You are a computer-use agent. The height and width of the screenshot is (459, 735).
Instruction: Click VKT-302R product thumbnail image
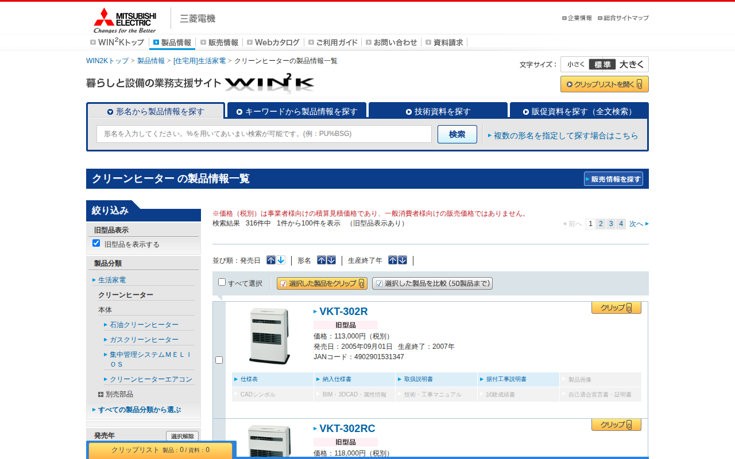(269, 336)
